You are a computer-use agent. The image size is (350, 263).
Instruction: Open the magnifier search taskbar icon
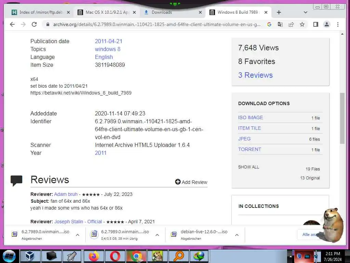pyautogui.click(x=178, y=256)
